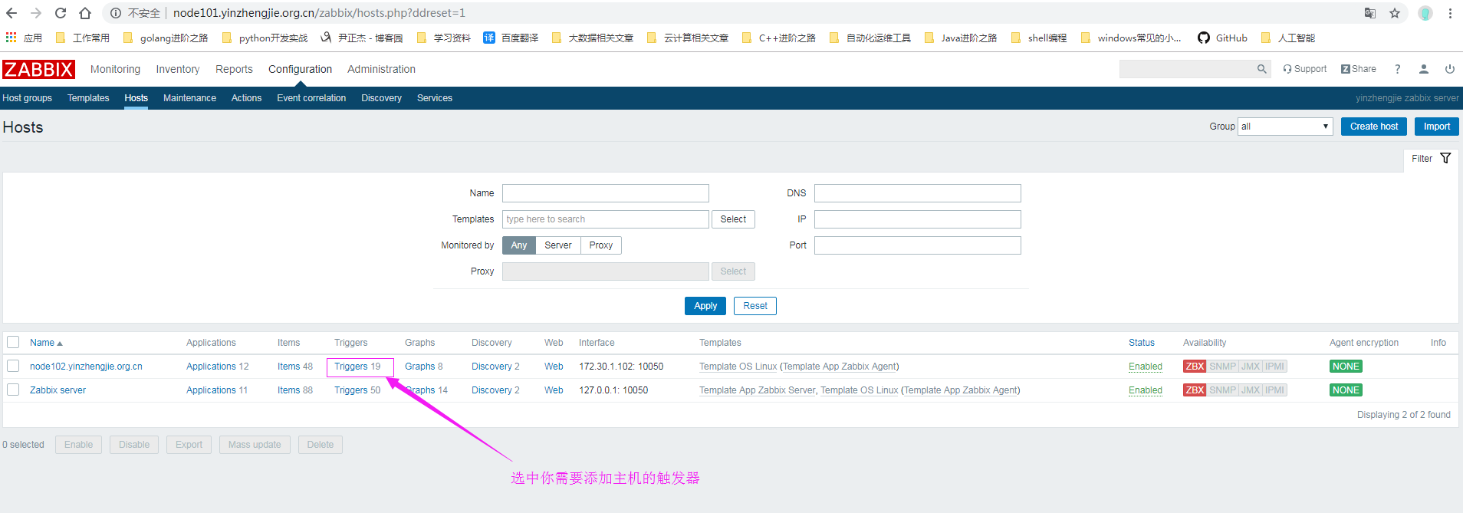Open the shell编程 bookmark folder
Viewport: 1463px width, 513px height.
tap(1039, 38)
